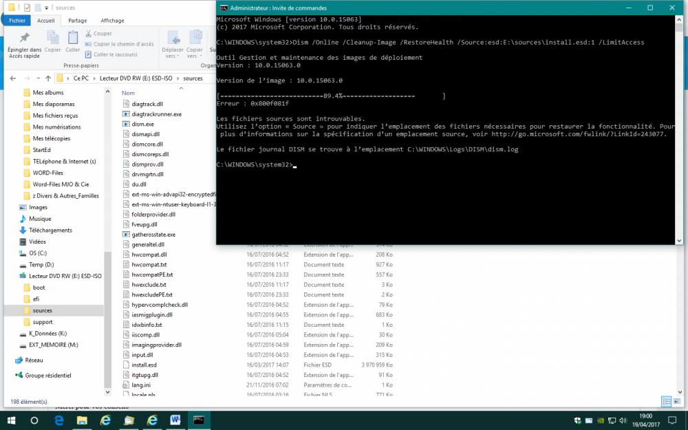
Task: Click the Épingler dans Accès rapide pin icon
Action: (24, 38)
